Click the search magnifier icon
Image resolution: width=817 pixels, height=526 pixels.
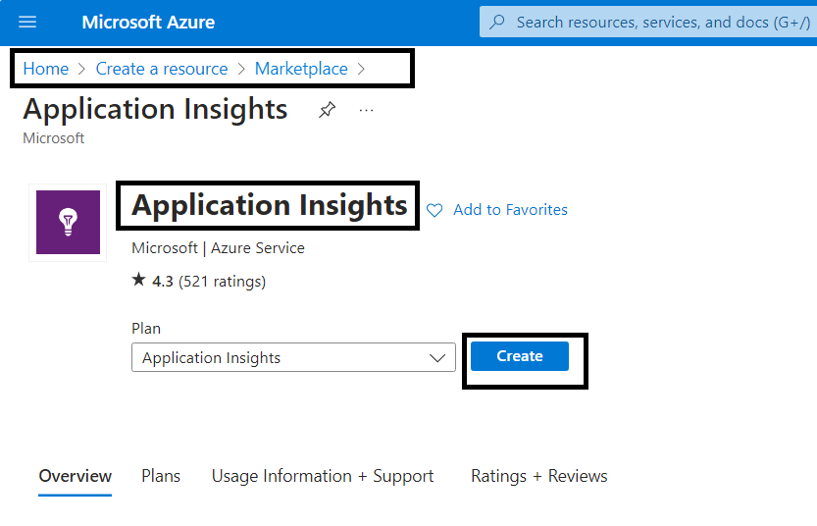(x=497, y=22)
